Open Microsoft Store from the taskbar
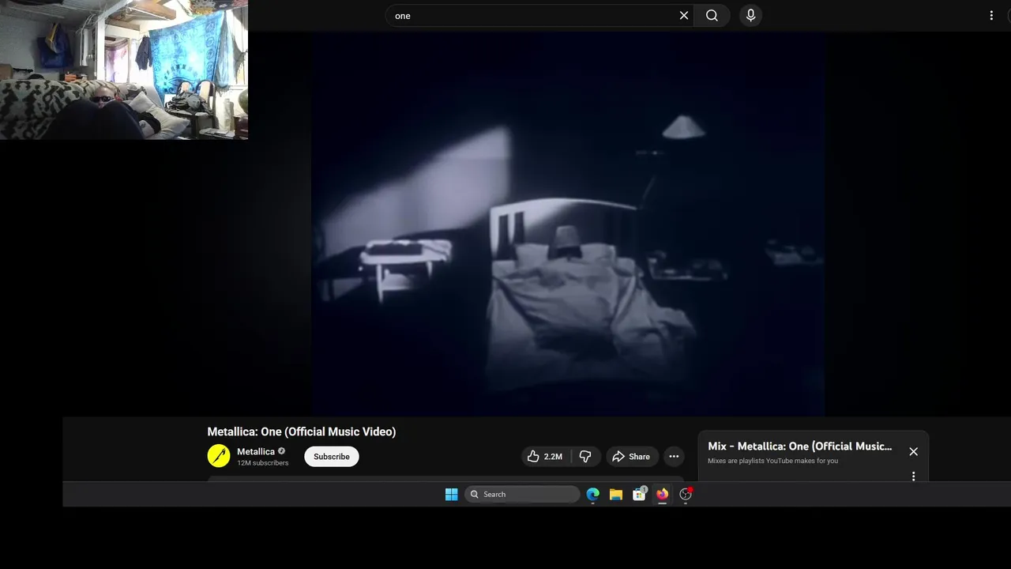The height and width of the screenshot is (569, 1011). pyautogui.click(x=639, y=495)
